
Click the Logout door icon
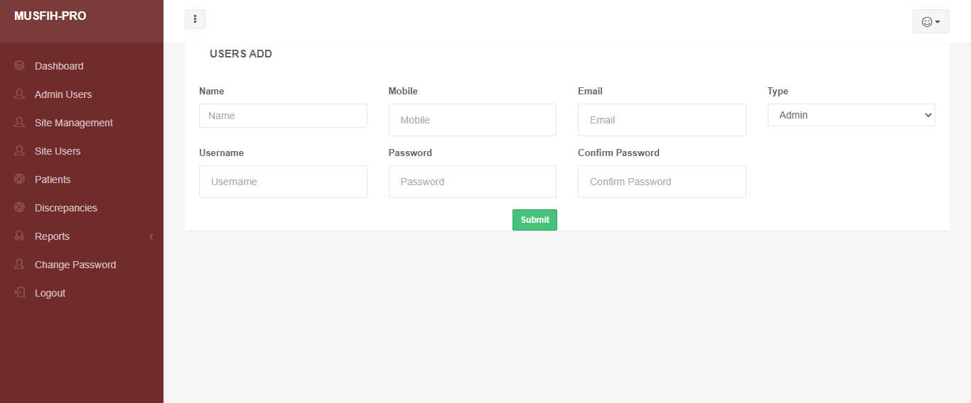click(x=19, y=292)
